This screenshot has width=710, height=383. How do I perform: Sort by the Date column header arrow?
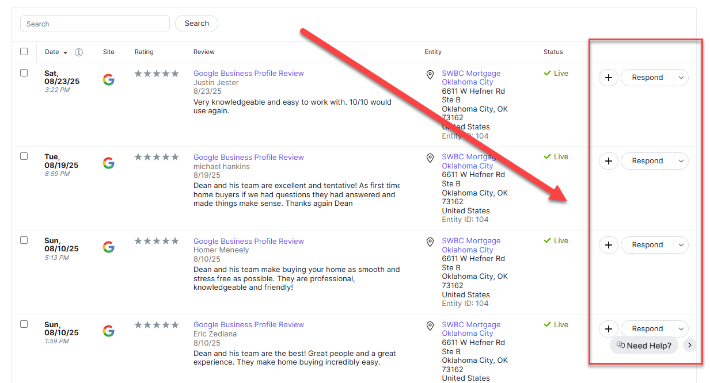tap(65, 53)
